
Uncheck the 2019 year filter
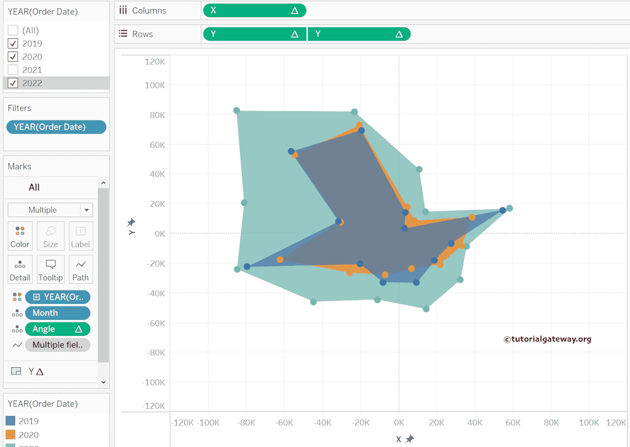[13, 44]
